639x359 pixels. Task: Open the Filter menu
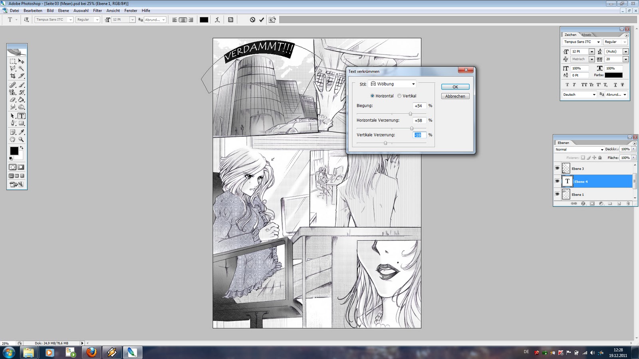click(x=97, y=11)
